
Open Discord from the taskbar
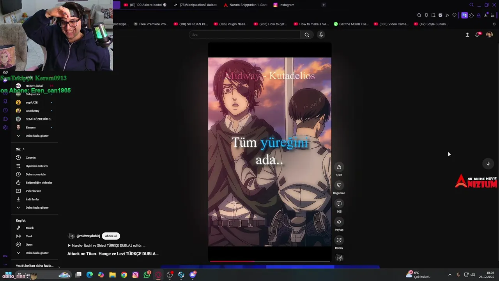[x=193, y=275]
